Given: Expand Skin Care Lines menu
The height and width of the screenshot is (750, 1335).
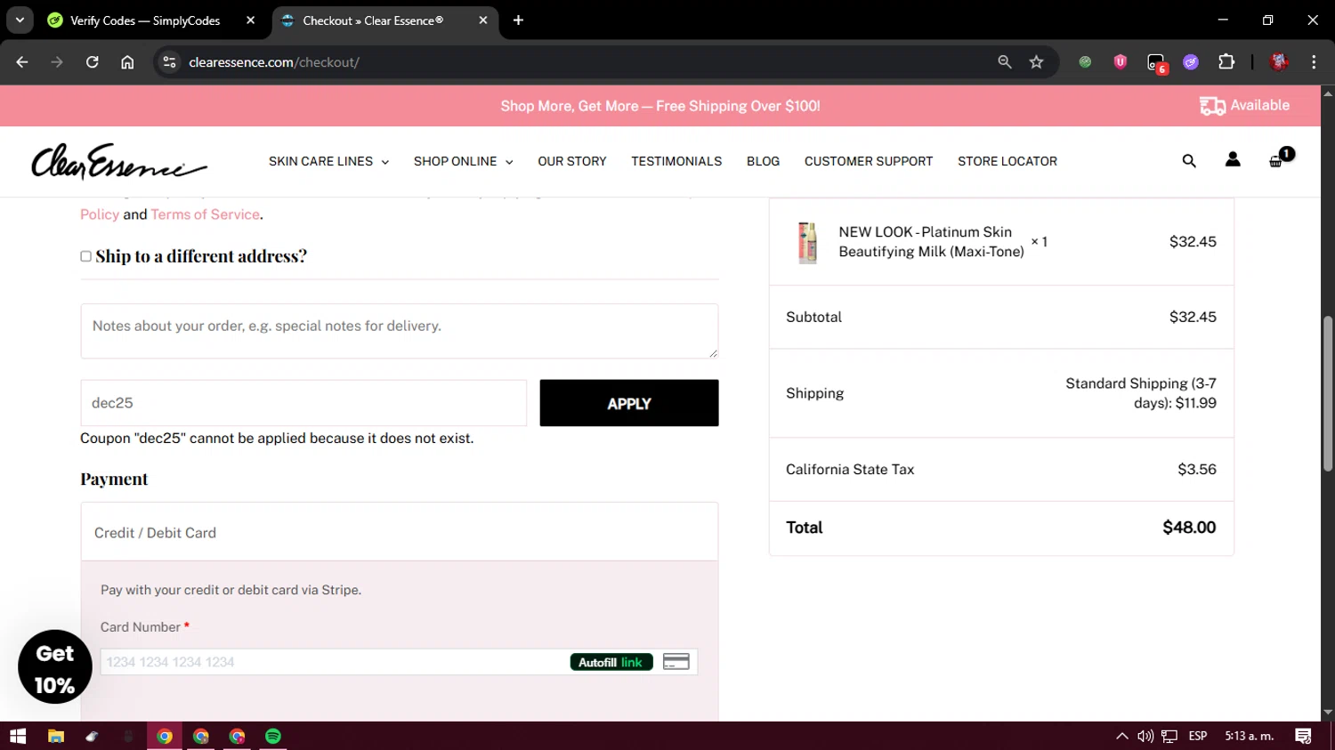Looking at the screenshot, I should [x=328, y=161].
